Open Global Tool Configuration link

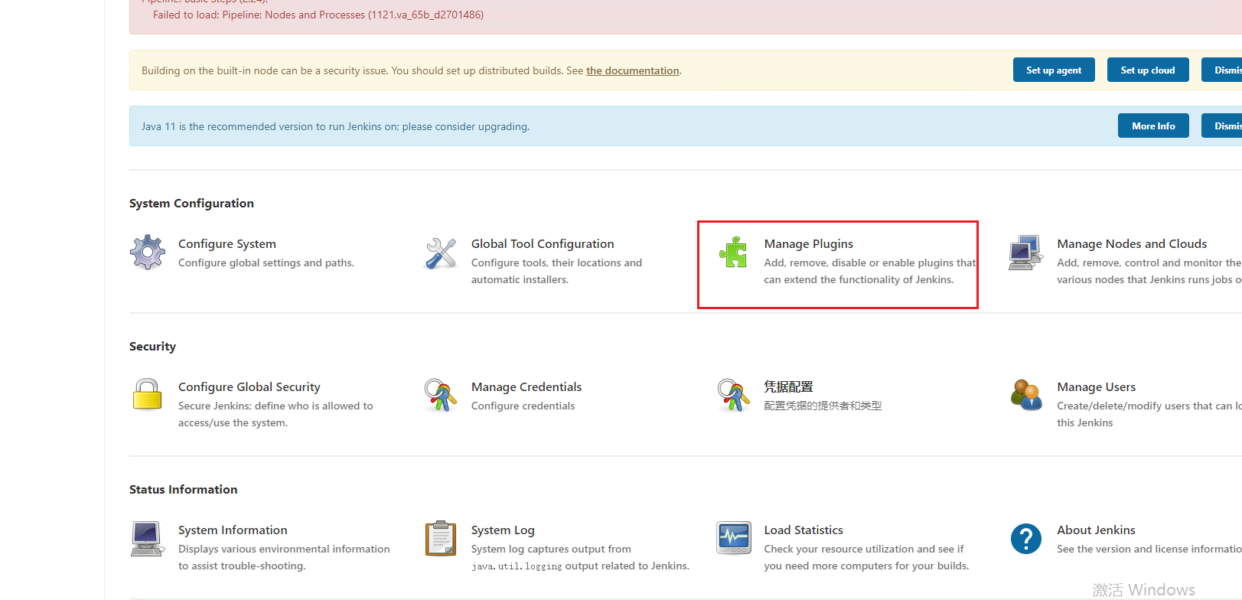[543, 243]
